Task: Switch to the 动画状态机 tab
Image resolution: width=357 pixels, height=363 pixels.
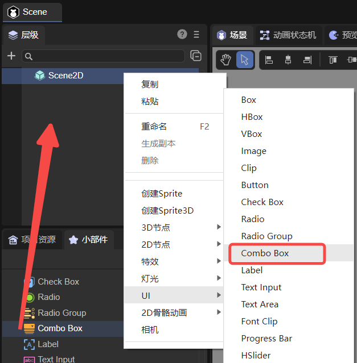Action: [288, 35]
